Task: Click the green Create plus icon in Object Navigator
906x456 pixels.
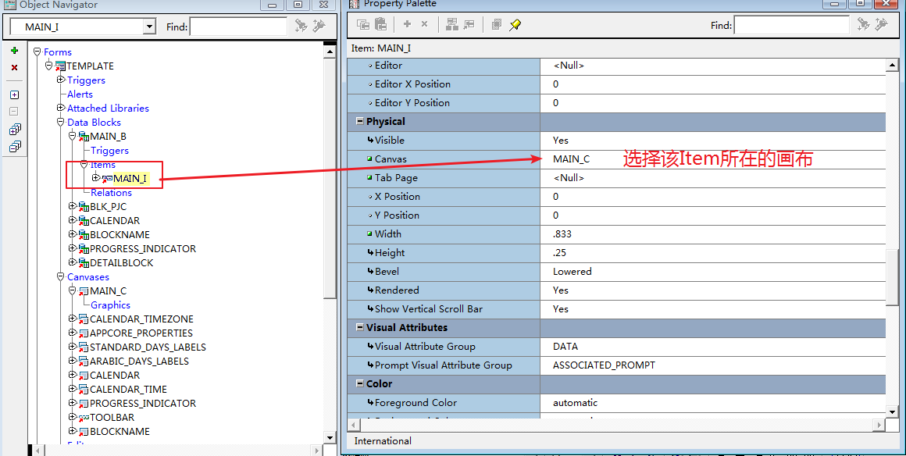Action: [14, 51]
